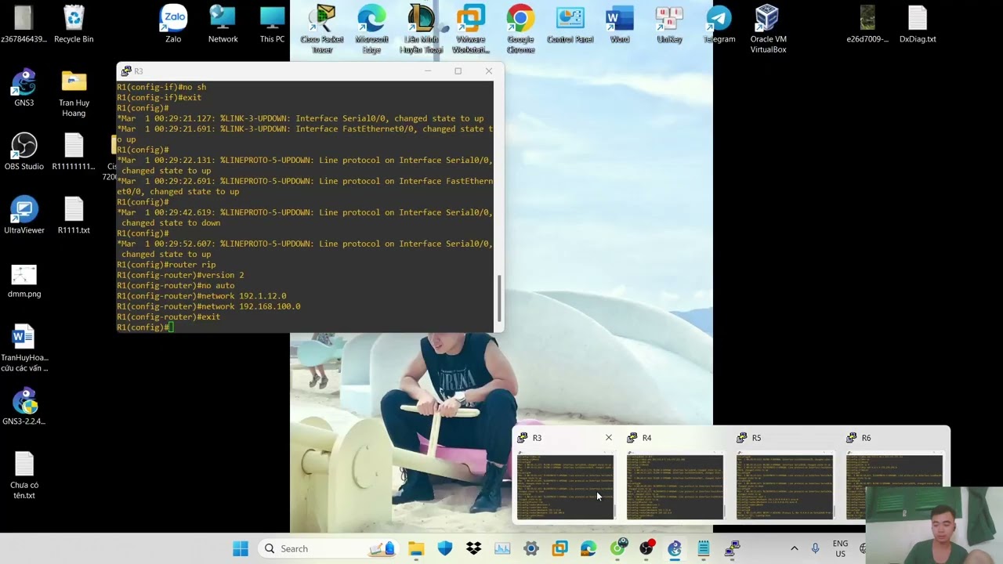Select the UltraViewer desktop shortcut
The width and height of the screenshot is (1003, 564).
coord(24,215)
